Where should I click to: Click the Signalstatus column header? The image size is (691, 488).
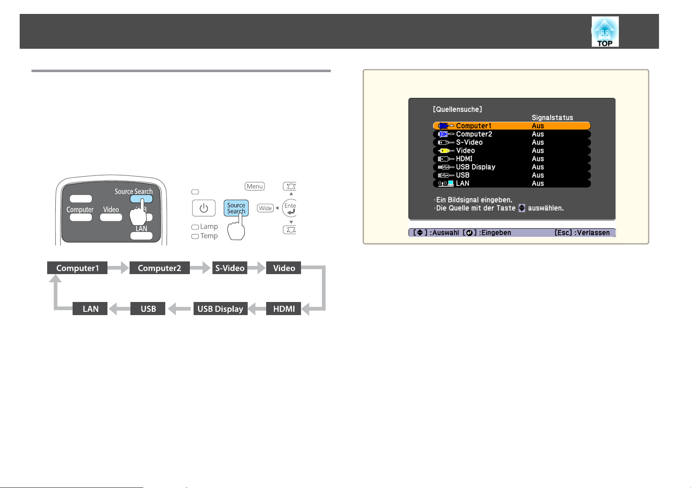point(552,118)
